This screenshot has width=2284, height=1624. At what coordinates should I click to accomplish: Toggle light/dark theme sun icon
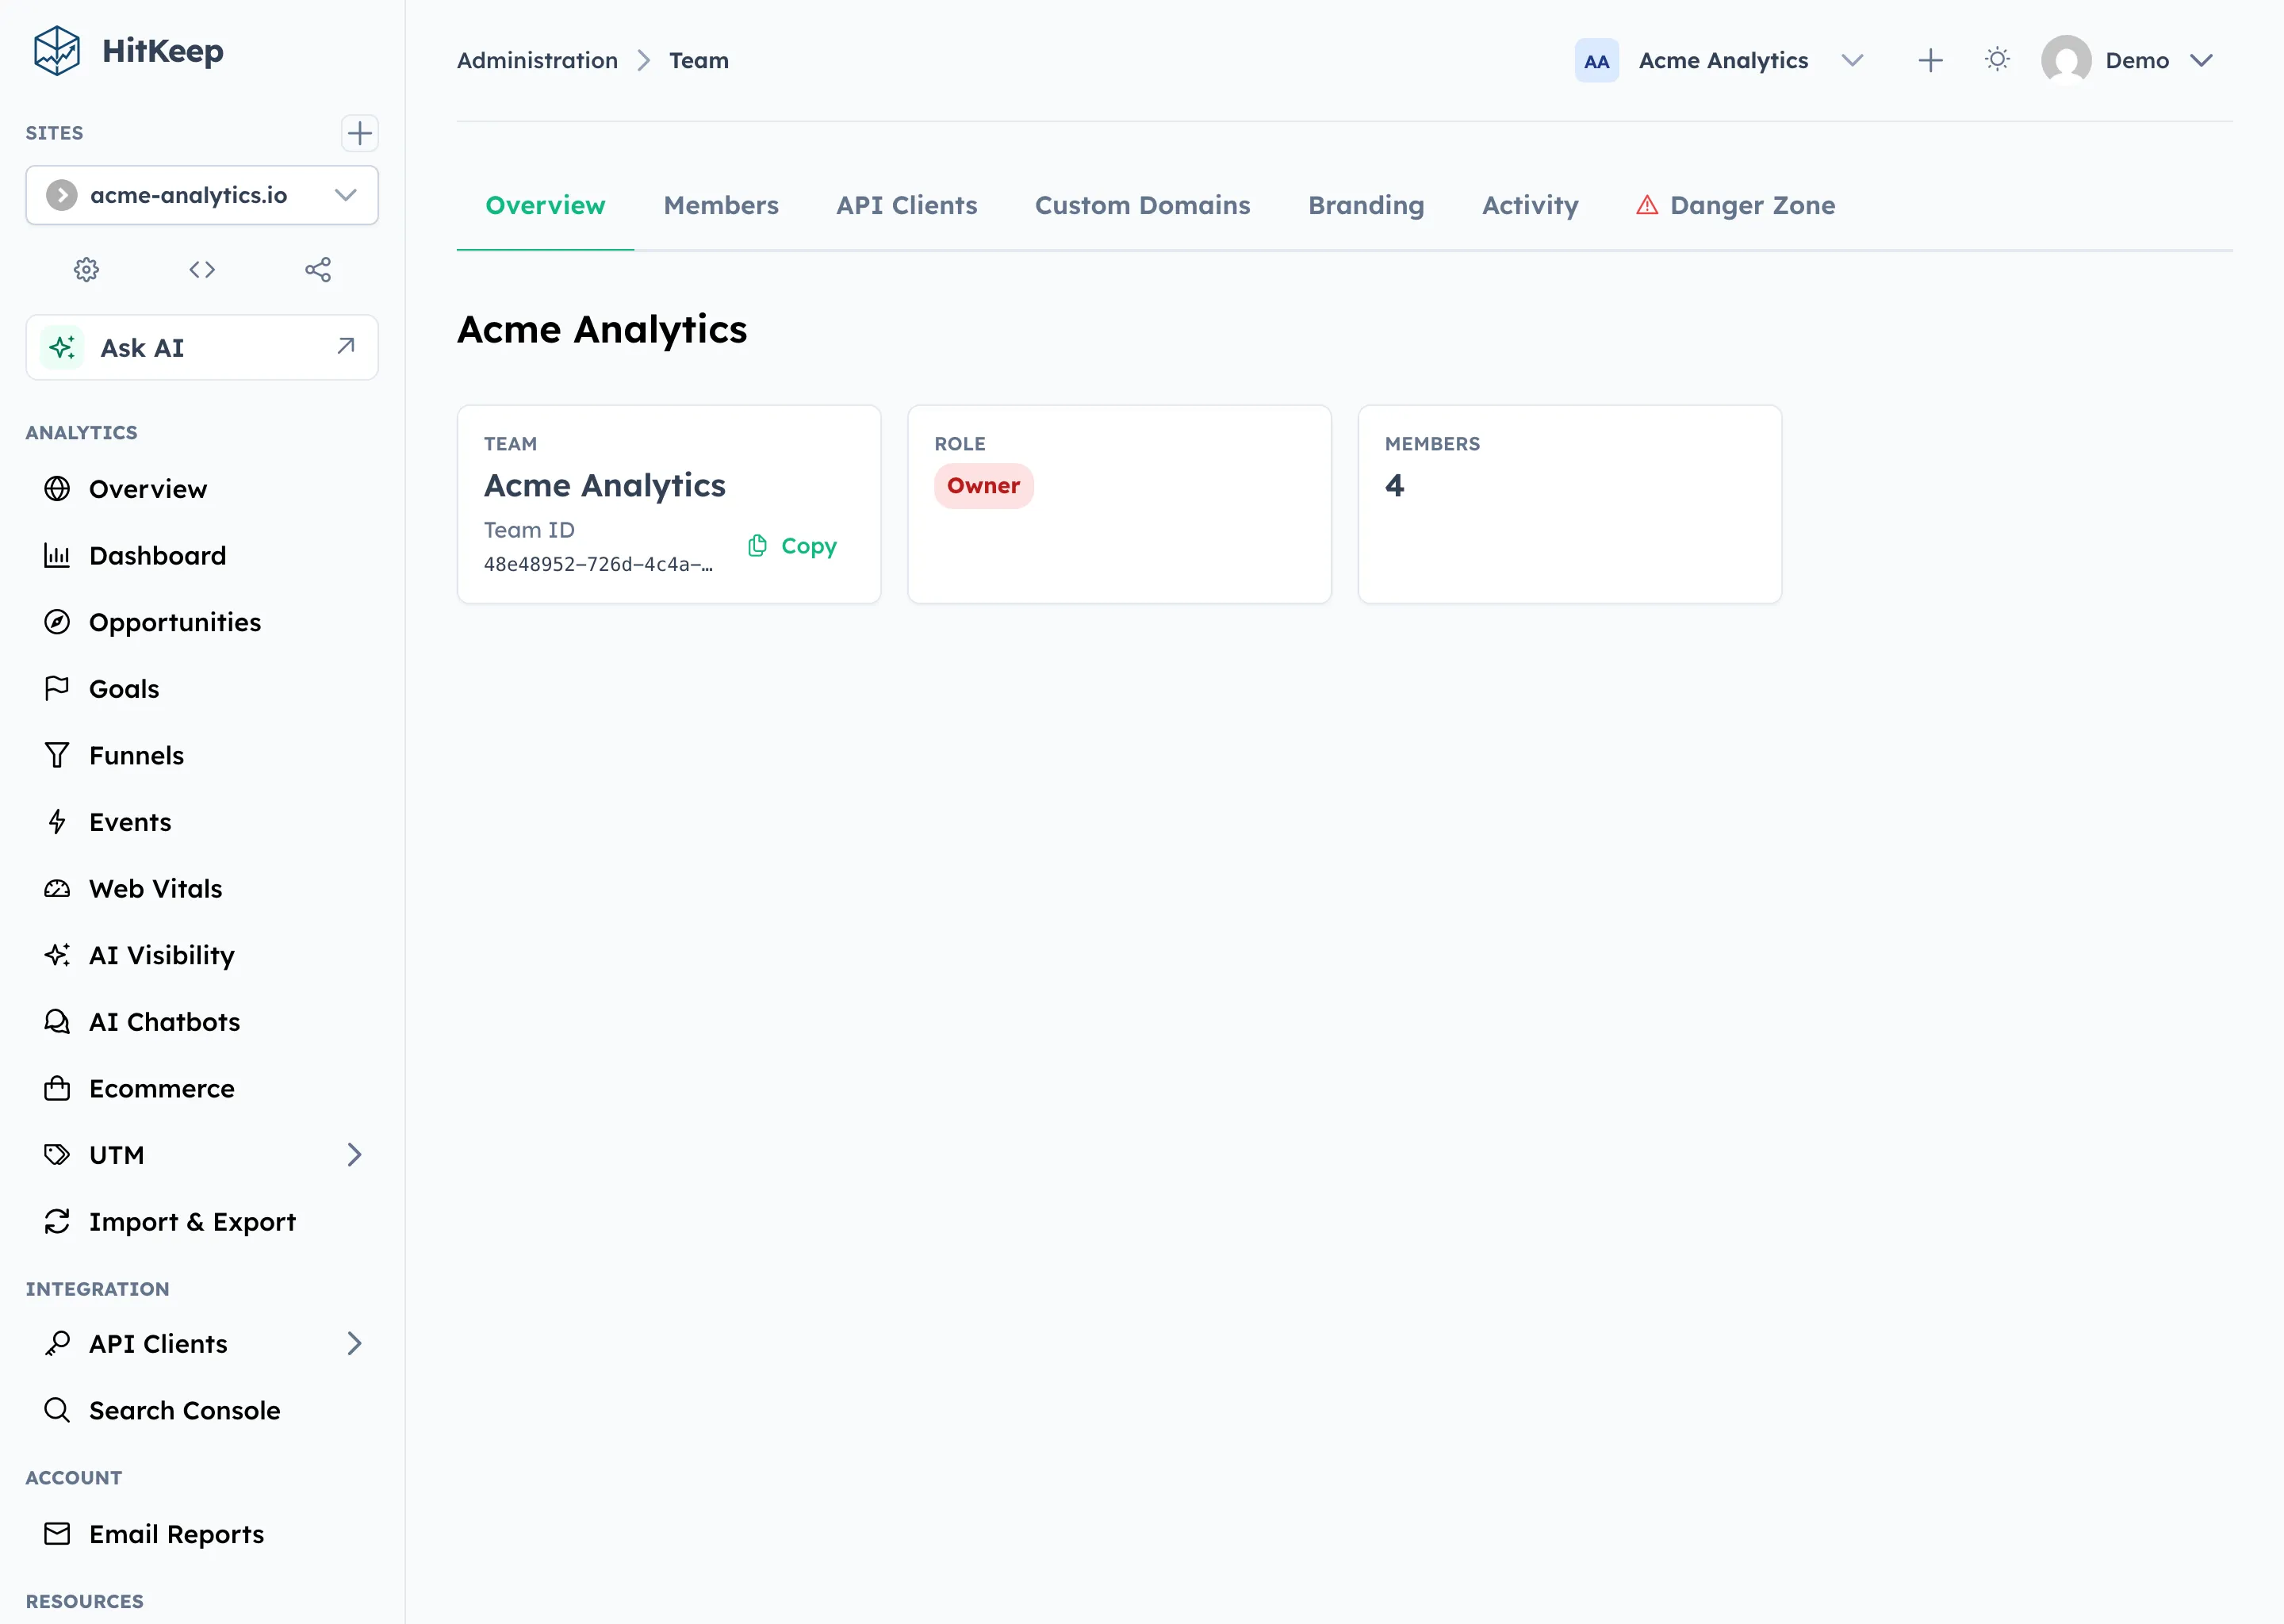click(x=1997, y=60)
